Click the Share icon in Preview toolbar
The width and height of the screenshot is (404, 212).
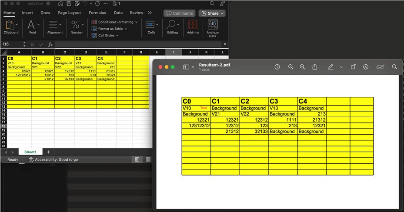click(x=315, y=67)
